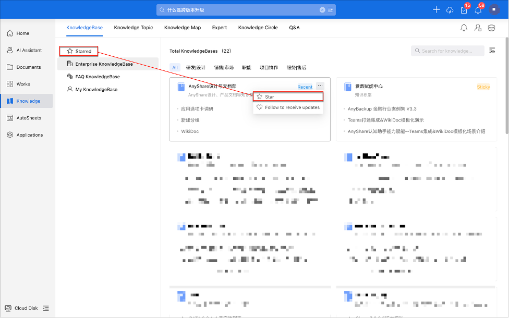509x318 pixels.
Task: Click the database stack icon
Action: (x=491, y=28)
